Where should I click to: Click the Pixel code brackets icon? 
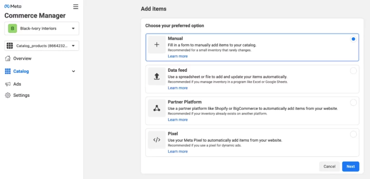pos(157,140)
